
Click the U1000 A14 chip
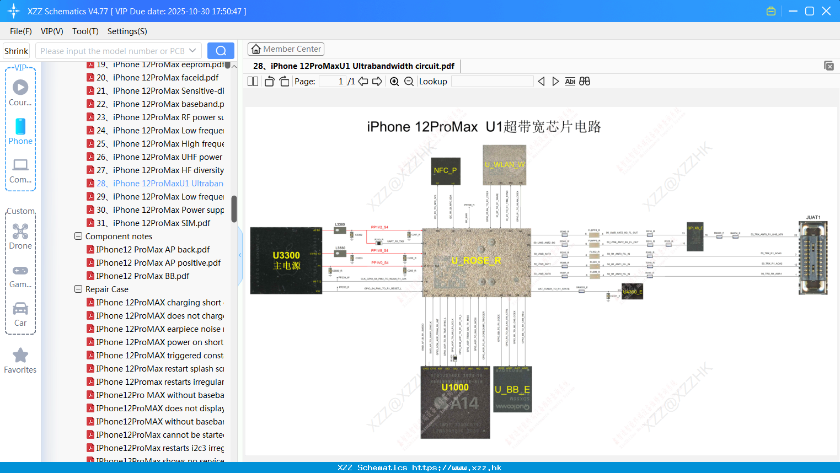pyautogui.click(x=455, y=402)
